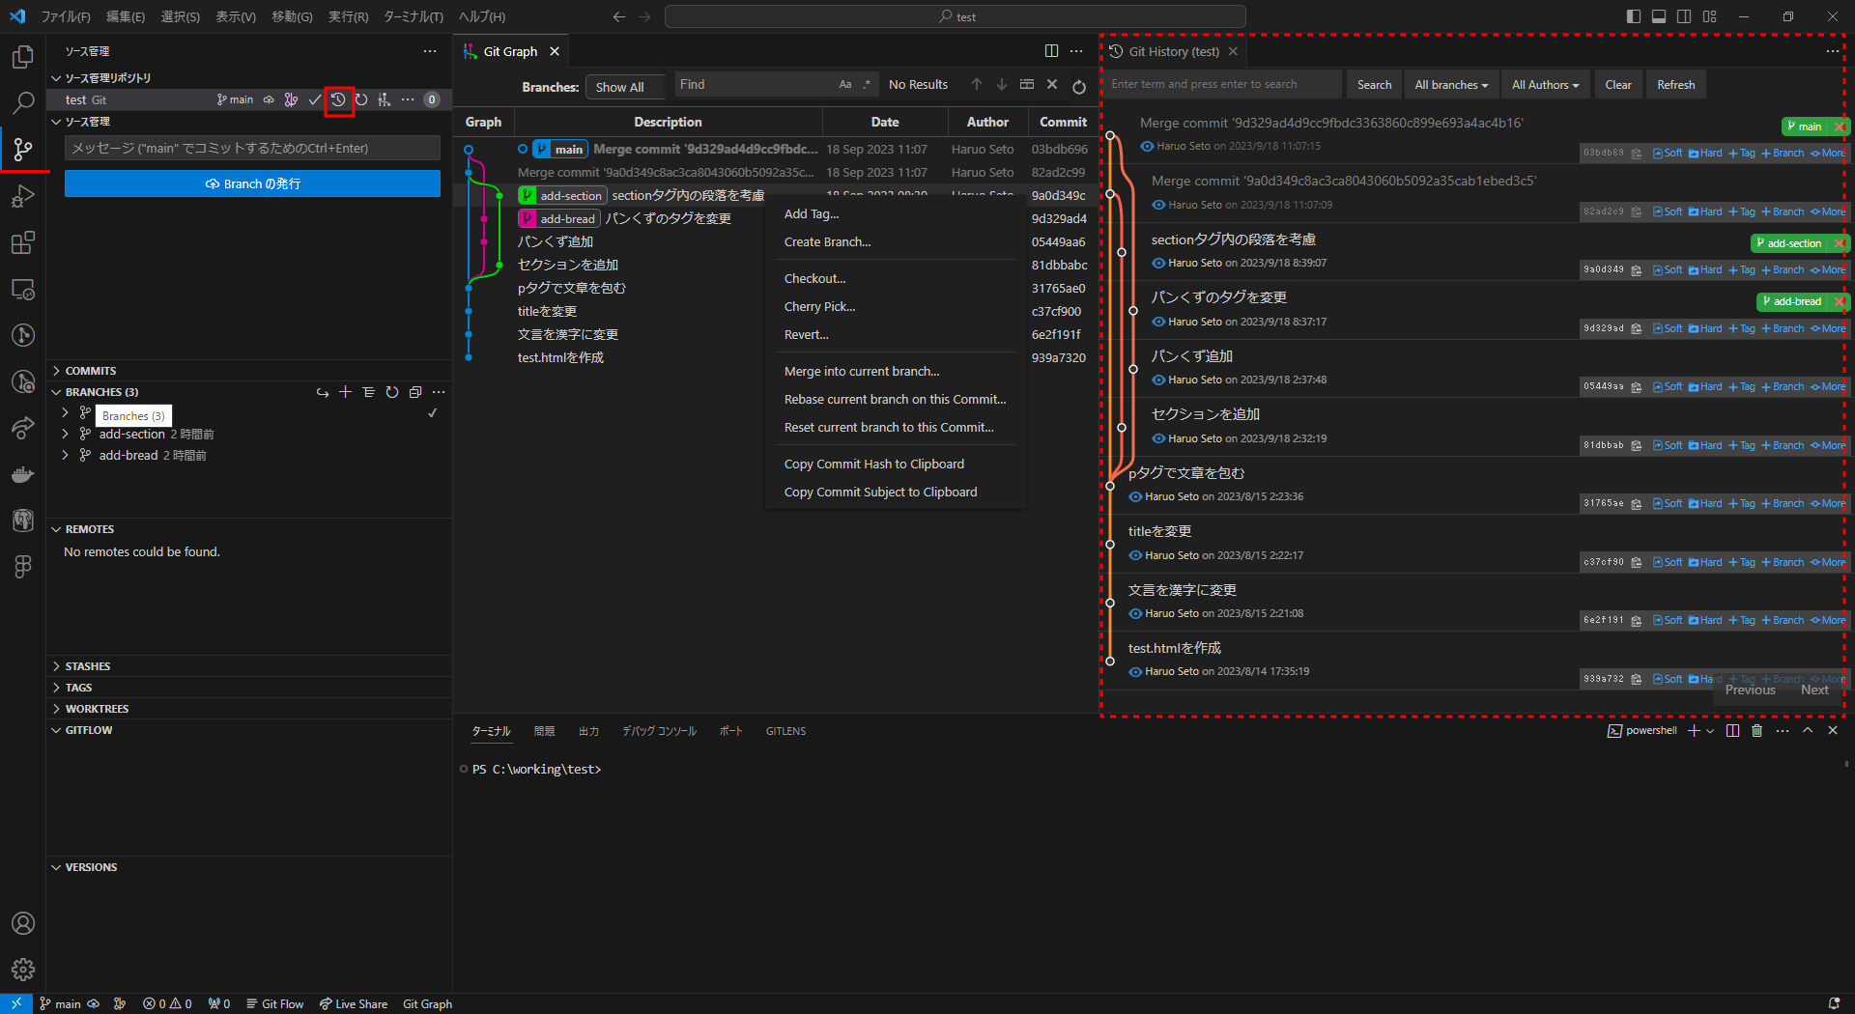1855x1014 pixels.
Task: Open Branches Show All dropdown in Git Graph
Action: pyautogui.click(x=626, y=87)
